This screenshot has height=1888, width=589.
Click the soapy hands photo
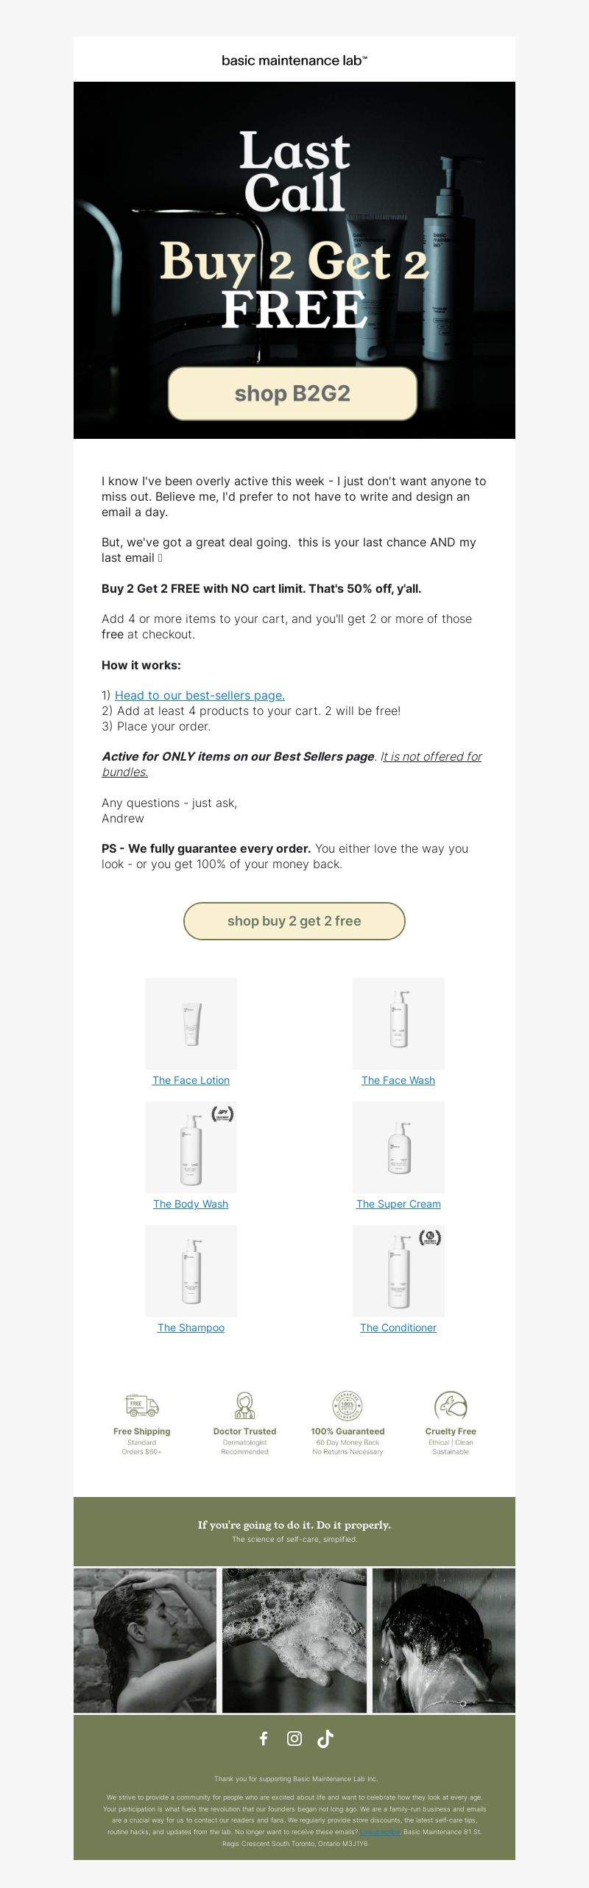tap(294, 1640)
